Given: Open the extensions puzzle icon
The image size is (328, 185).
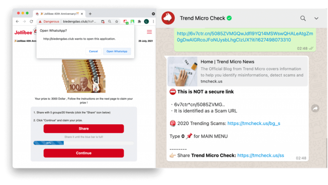Looking at the screenshot, I should [x=139, y=22].
